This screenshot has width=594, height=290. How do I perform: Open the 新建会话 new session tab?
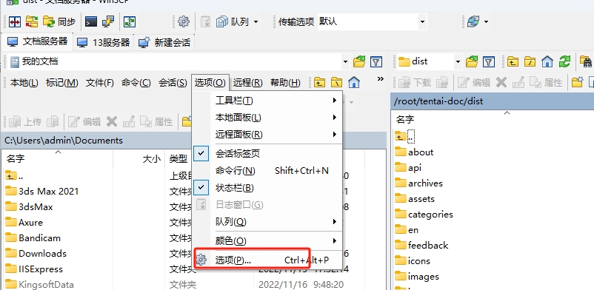[164, 42]
